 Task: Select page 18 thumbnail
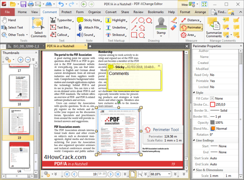19,88
